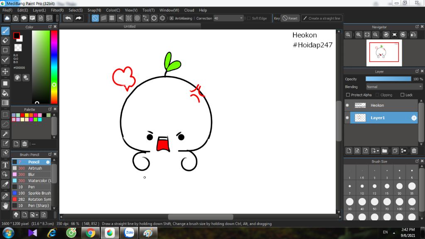Pick the foreground color swatch
The image size is (425, 239).
coord(17,36)
